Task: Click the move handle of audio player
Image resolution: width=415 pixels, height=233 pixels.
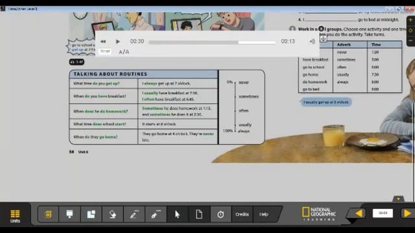Action: tap(323, 39)
